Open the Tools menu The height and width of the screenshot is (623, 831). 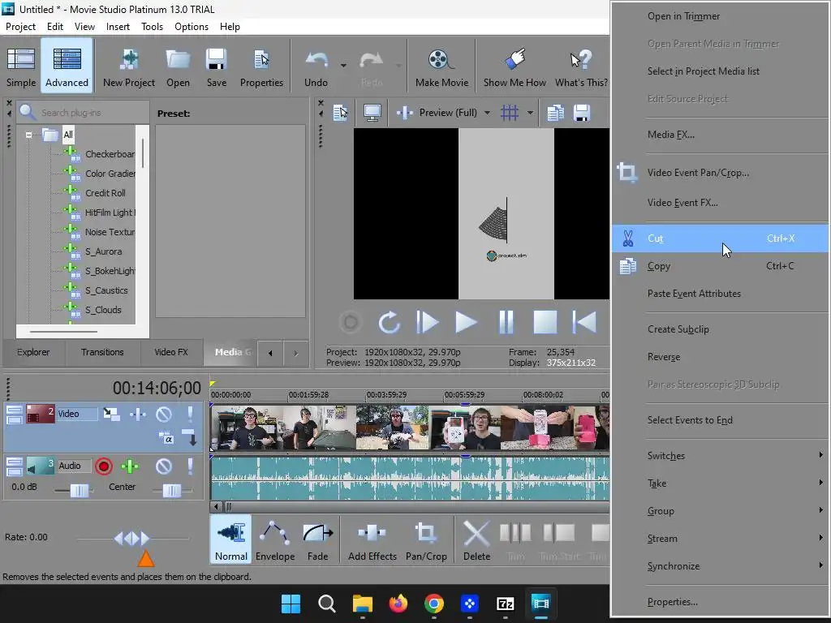[x=152, y=27]
